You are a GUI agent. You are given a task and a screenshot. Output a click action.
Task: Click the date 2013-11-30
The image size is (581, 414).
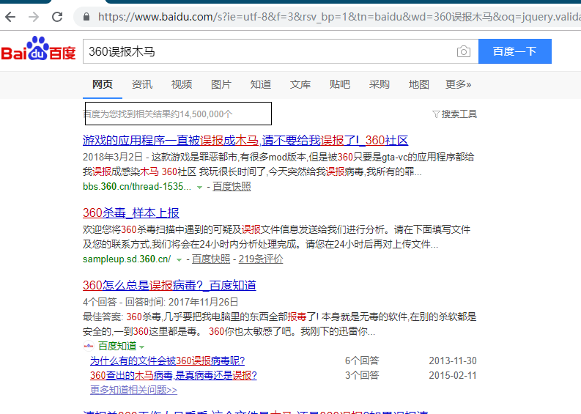tap(453, 361)
